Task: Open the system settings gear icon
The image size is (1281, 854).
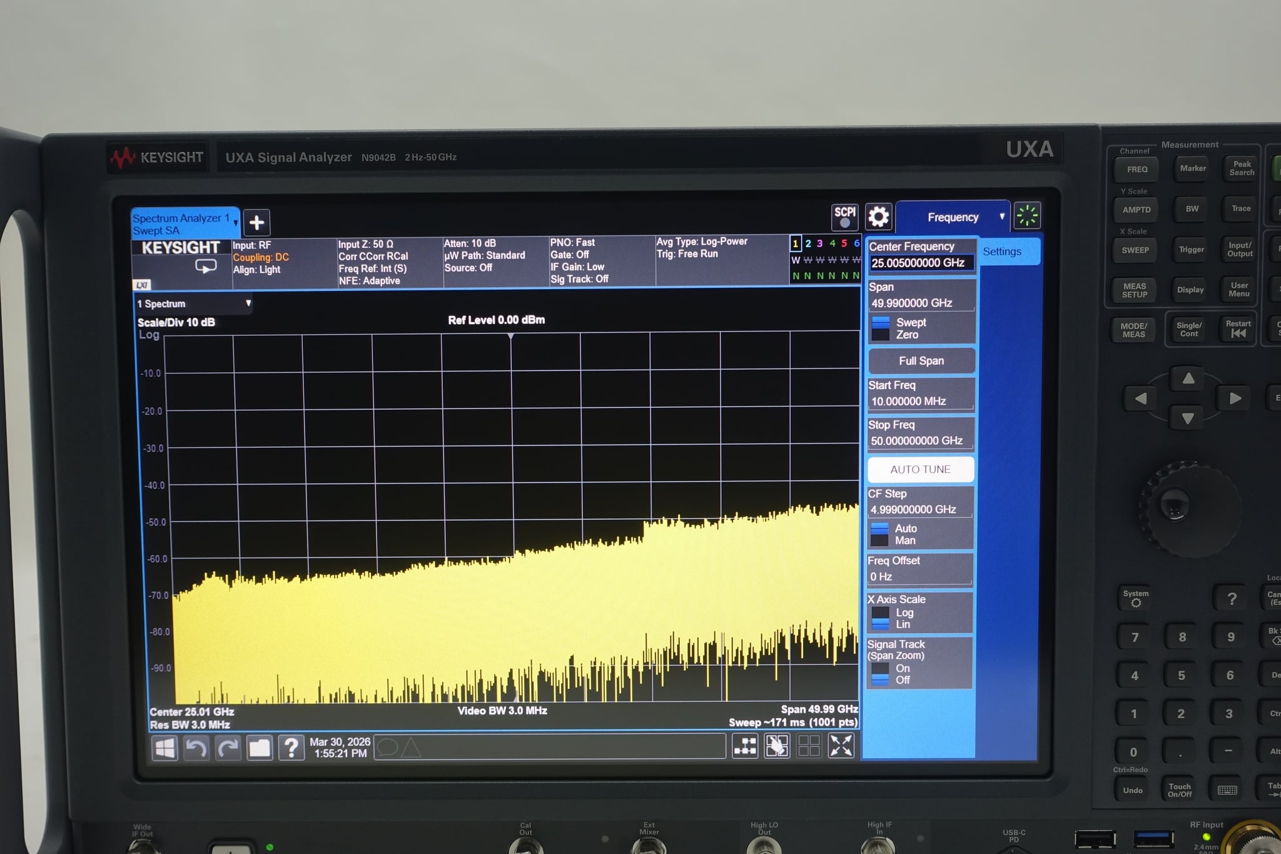Action: coord(878,216)
